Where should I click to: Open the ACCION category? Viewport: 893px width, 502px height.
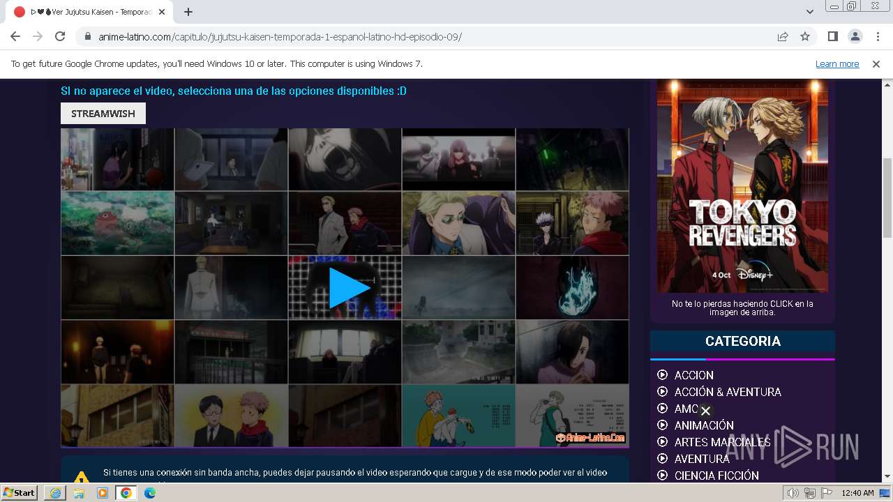(693, 375)
